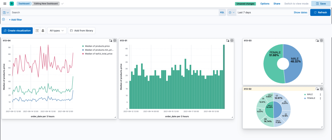Click Other 11.39% pie segment
This screenshot has height=140, width=332.
(279, 122)
